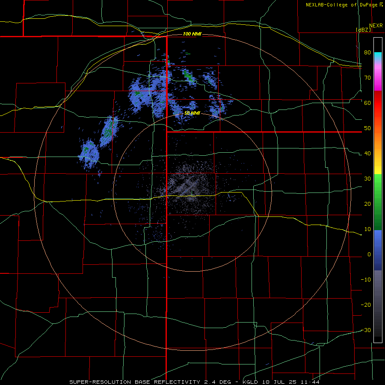Click the [dBZ] unit label
The width and height of the screenshot is (385, 385).
point(363,30)
